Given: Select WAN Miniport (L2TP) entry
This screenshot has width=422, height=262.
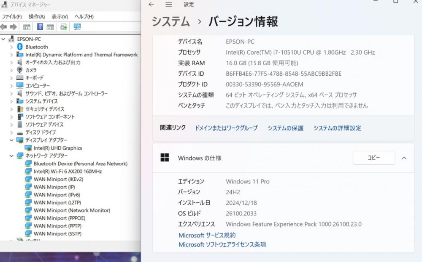Looking at the screenshot, I should tap(57, 202).
